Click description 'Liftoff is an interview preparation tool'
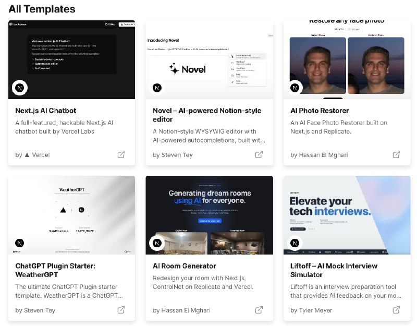This screenshot has width=417, height=326. pos(346,291)
